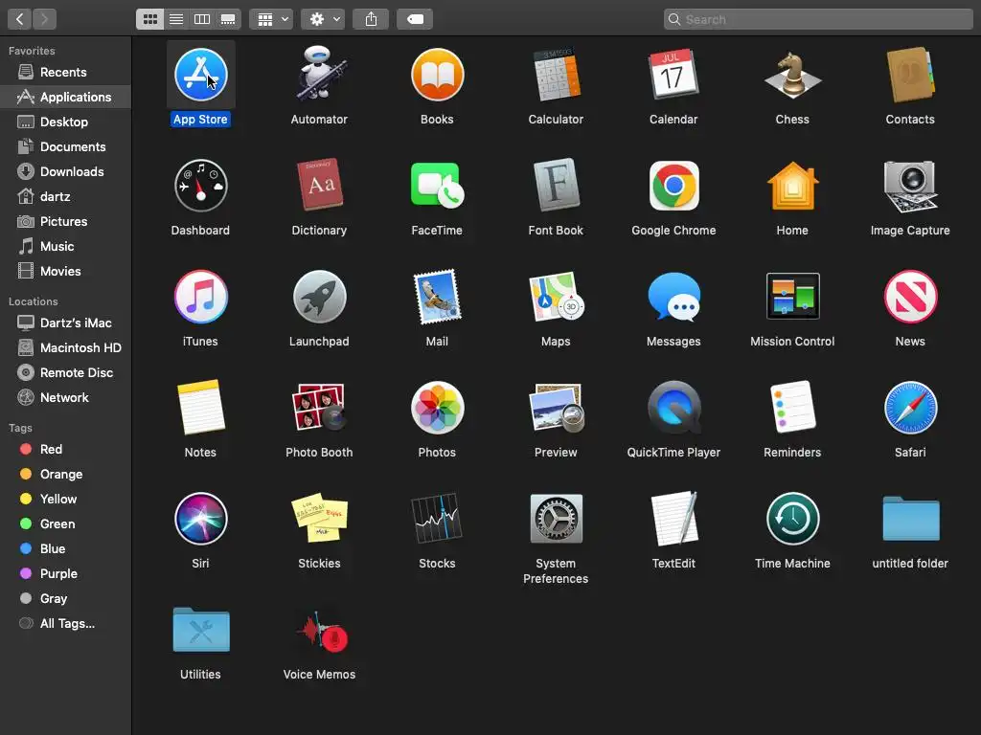Filter by the Green tag
Image resolution: width=981 pixels, height=735 pixels.
(x=66, y=523)
